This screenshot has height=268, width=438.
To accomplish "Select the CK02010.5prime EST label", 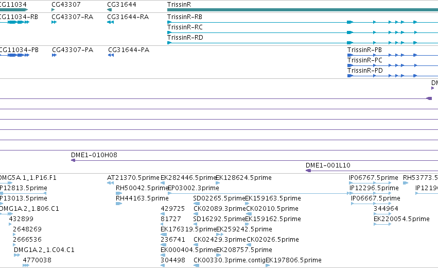I will coord(272,209).
